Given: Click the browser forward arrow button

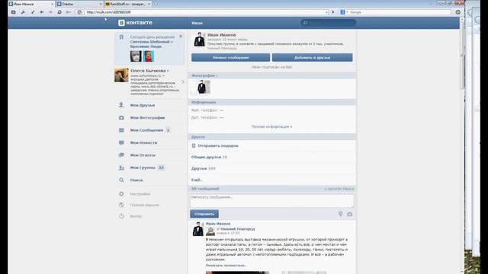Looking at the screenshot, I should coord(50,12).
